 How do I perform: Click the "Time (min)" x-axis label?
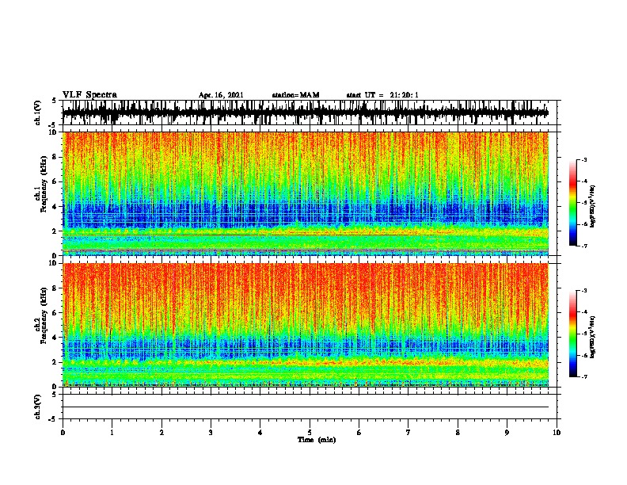(x=317, y=440)
